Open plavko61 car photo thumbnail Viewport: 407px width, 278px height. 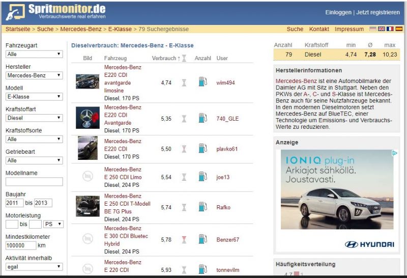(x=88, y=148)
